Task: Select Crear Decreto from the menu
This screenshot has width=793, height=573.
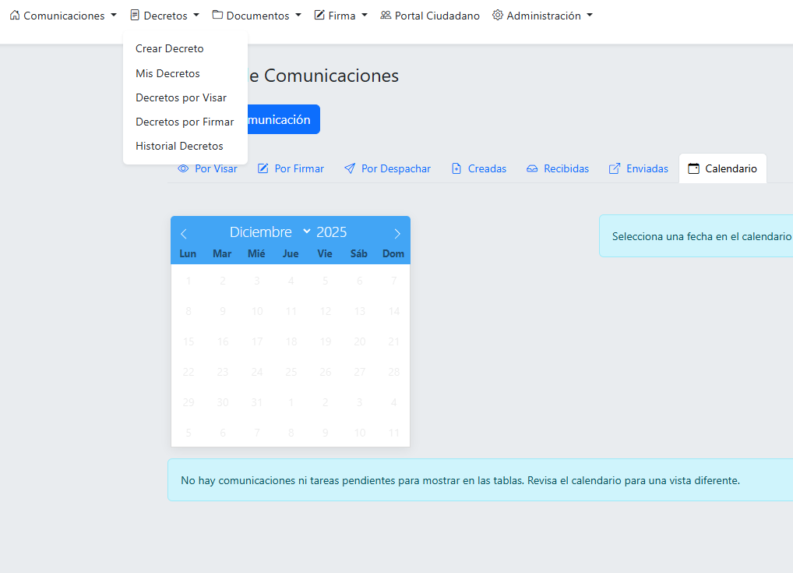Action: click(x=169, y=48)
